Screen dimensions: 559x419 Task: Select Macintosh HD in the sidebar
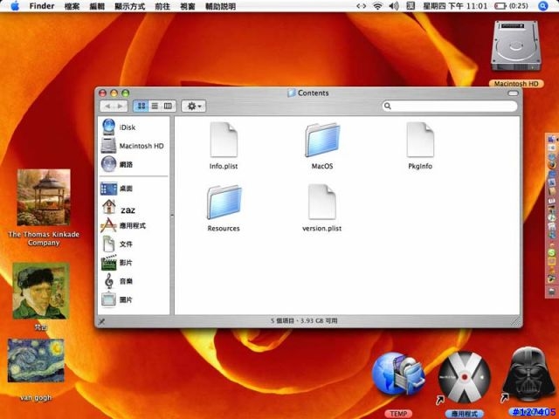coord(133,146)
